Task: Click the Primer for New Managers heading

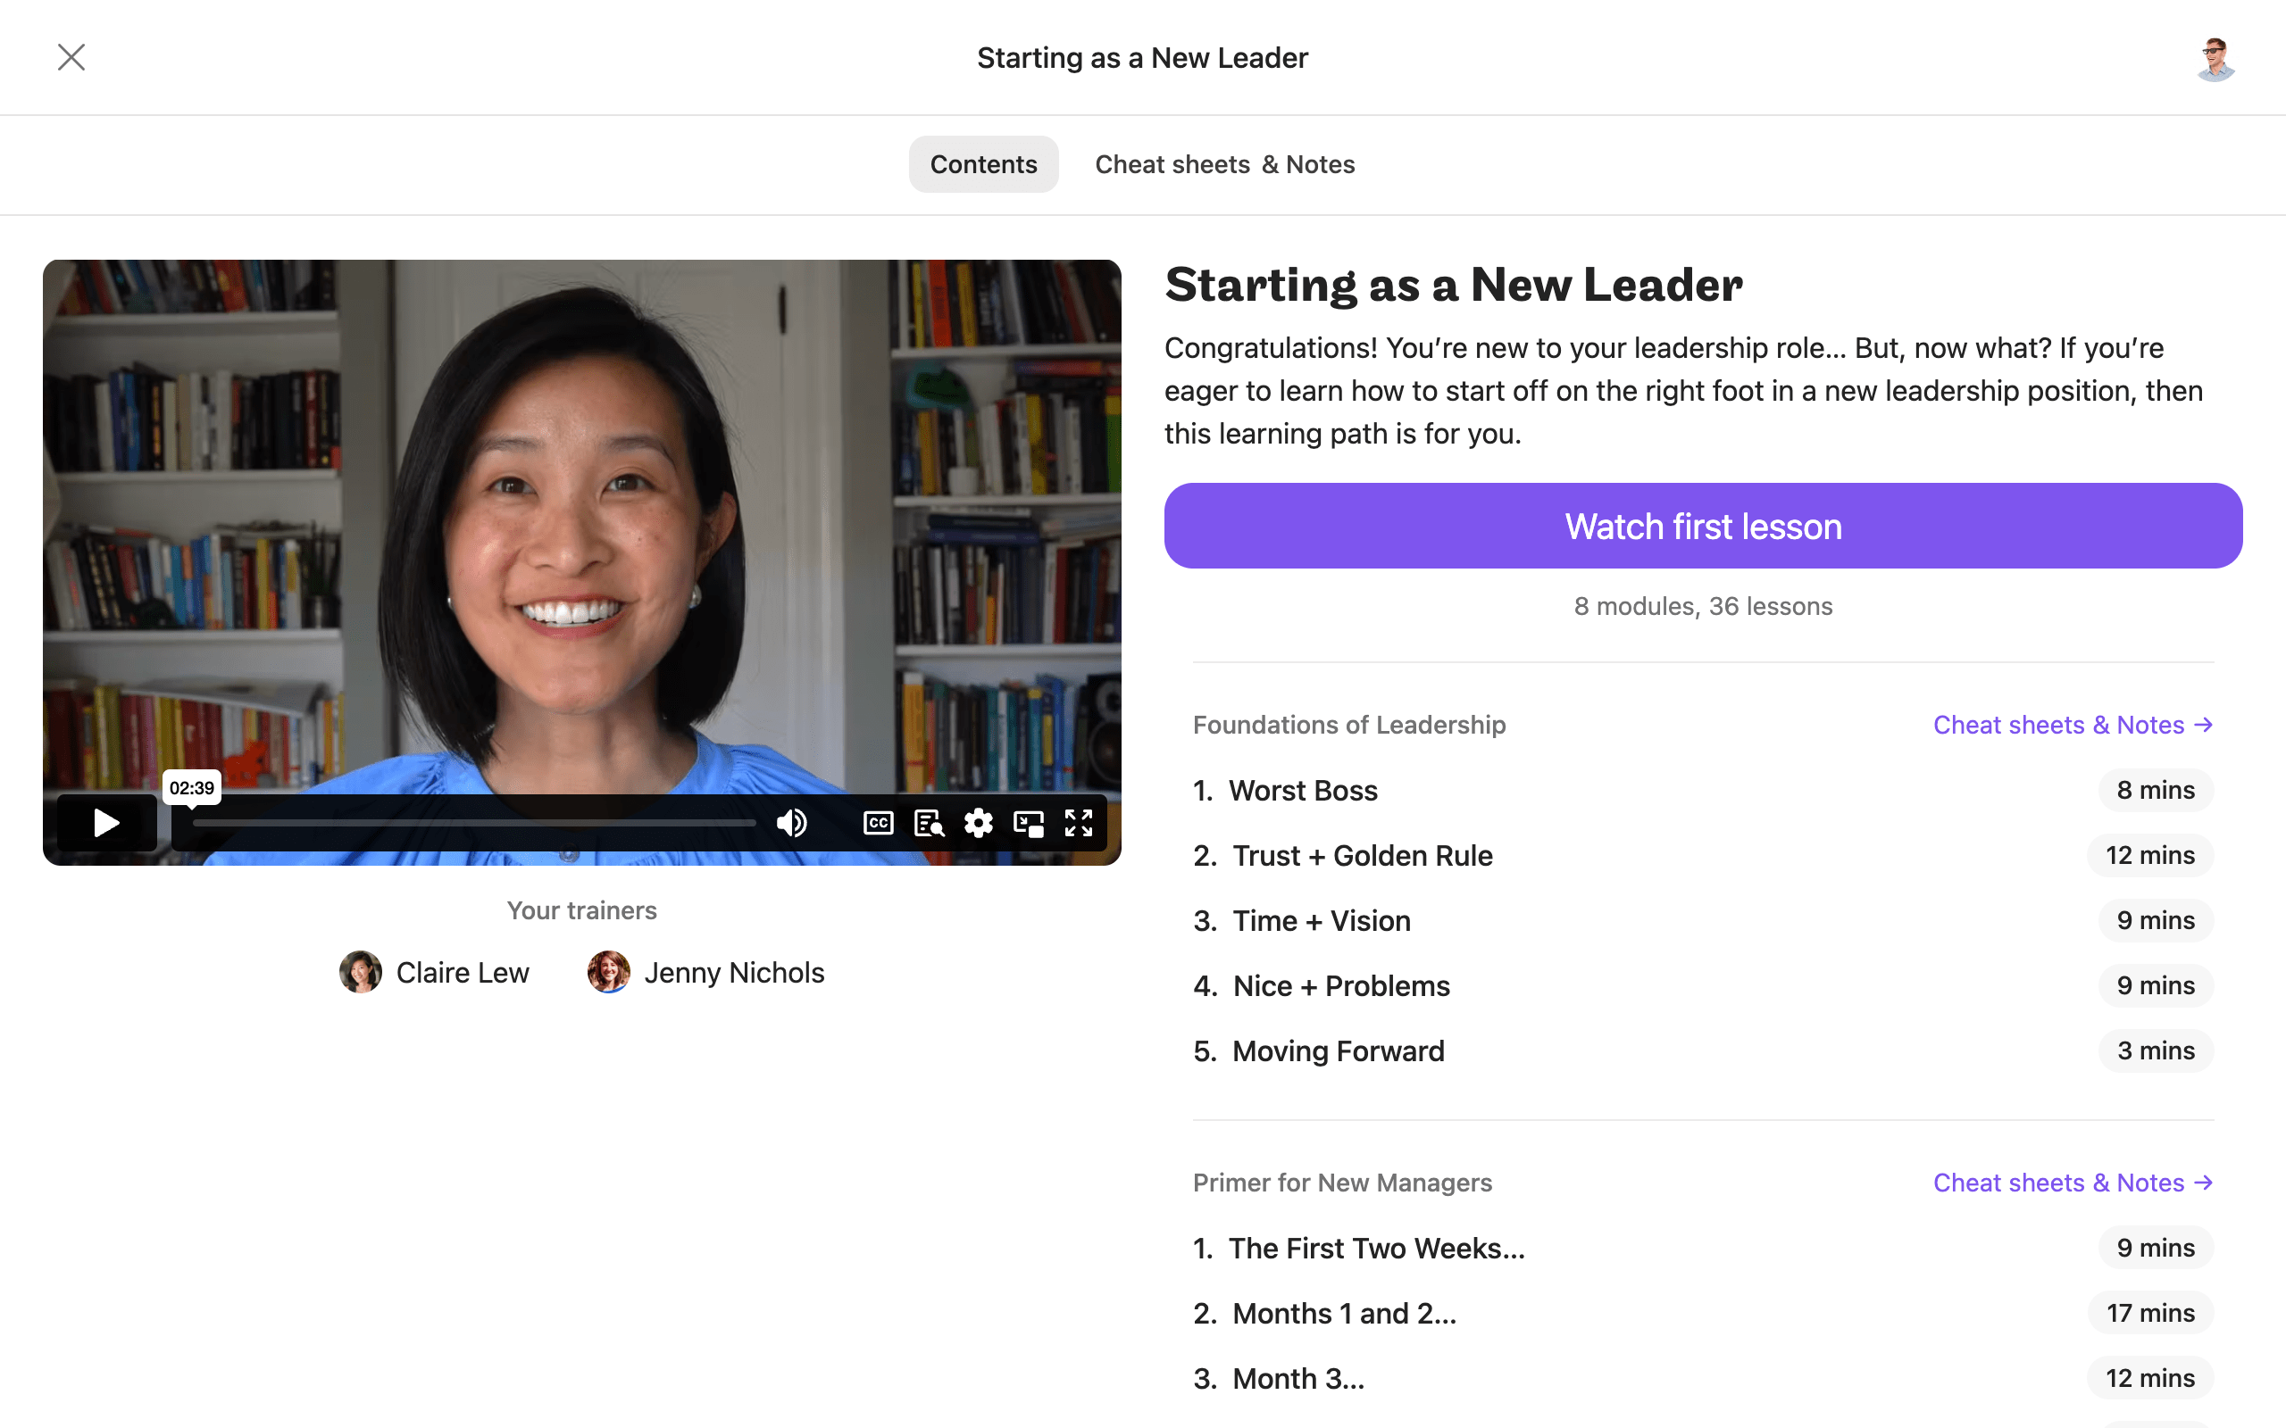Action: tap(1342, 1183)
